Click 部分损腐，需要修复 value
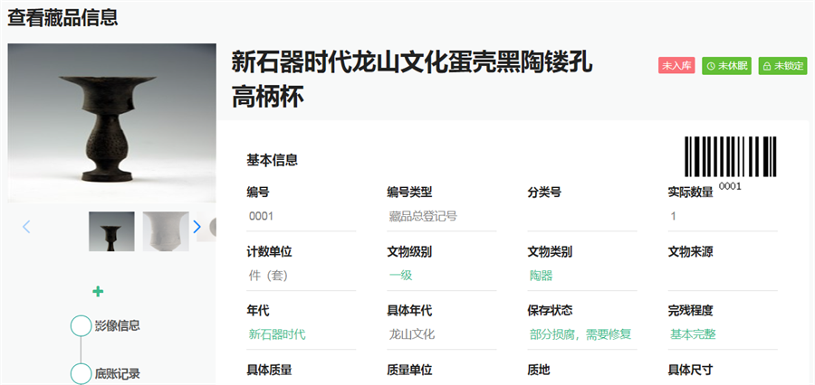 tap(580, 334)
